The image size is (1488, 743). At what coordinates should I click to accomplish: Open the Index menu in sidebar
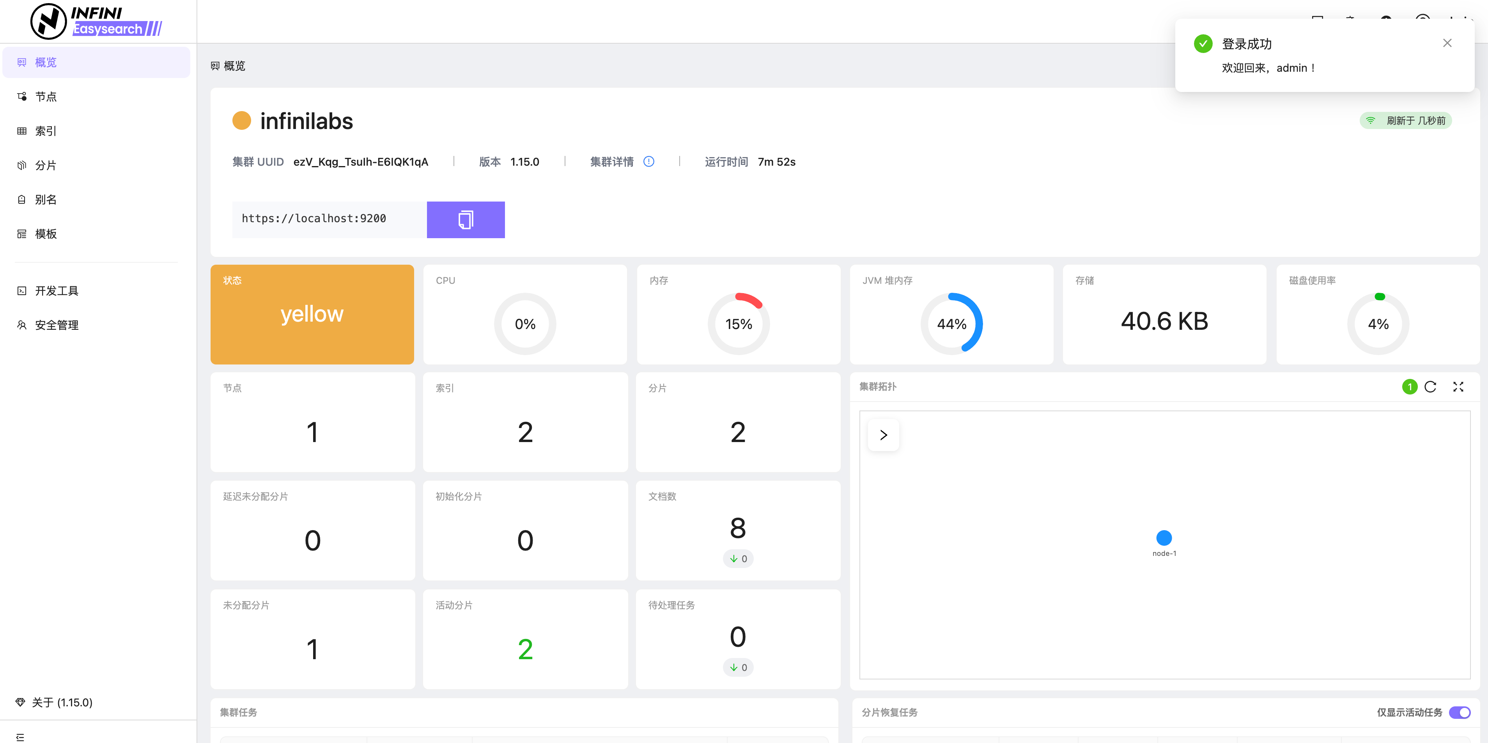[46, 131]
